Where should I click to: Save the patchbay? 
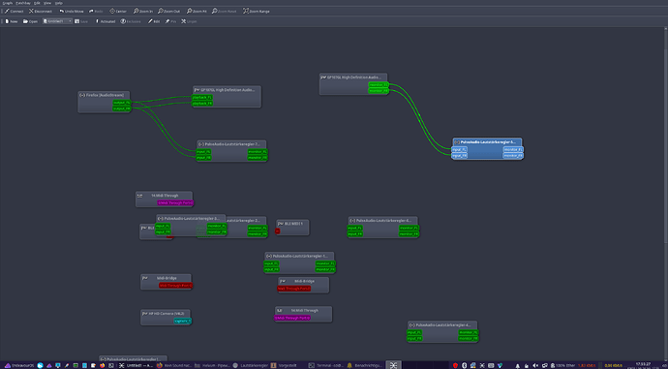click(x=81, y=21)
